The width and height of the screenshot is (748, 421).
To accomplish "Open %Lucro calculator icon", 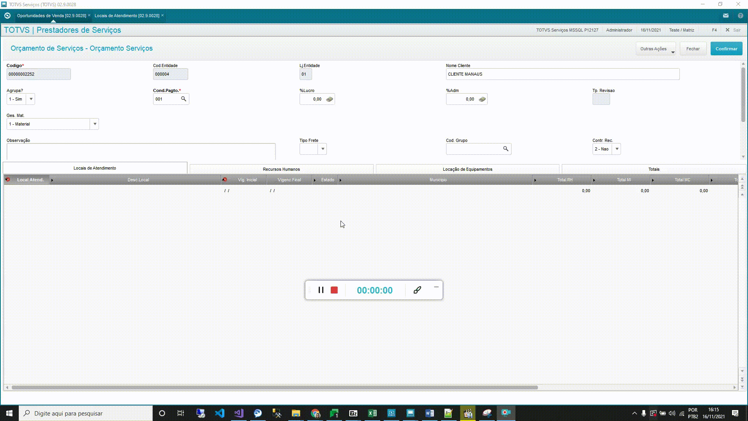I will tap(330, 99).
